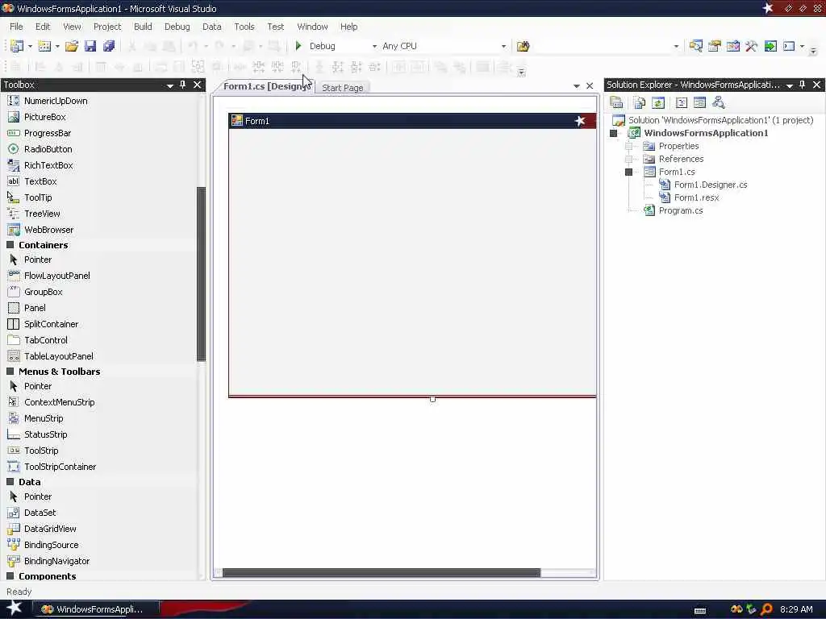Open the File menu
The image size is (826, 619).
[16, 27]
